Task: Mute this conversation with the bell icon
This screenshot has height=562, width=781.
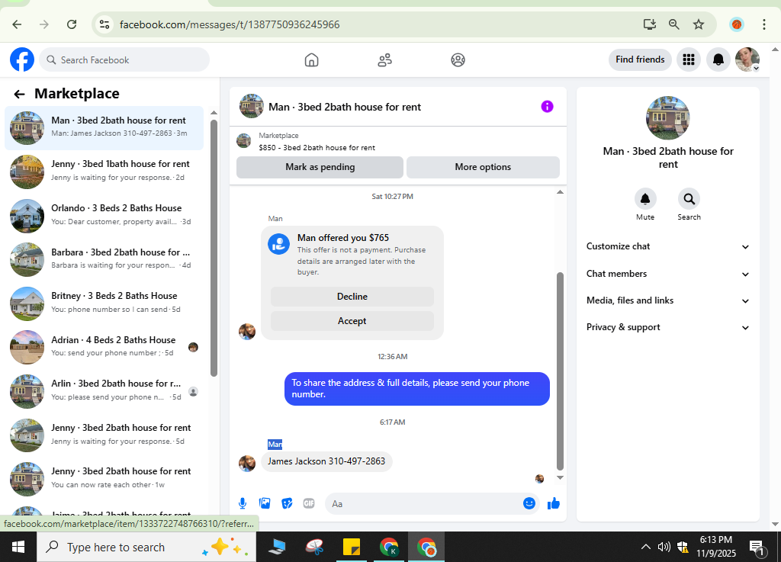Action: pos(645,199)
